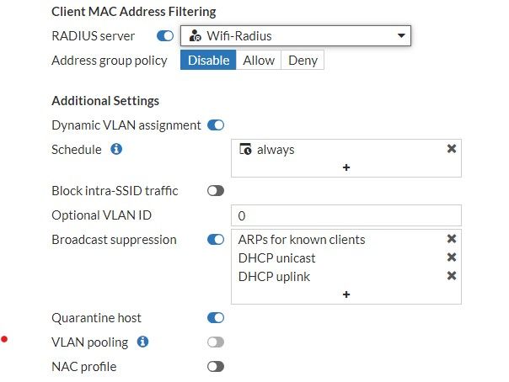Open the Wifi-Radius server dropdown
509x382 pixels.
(295, 36)
